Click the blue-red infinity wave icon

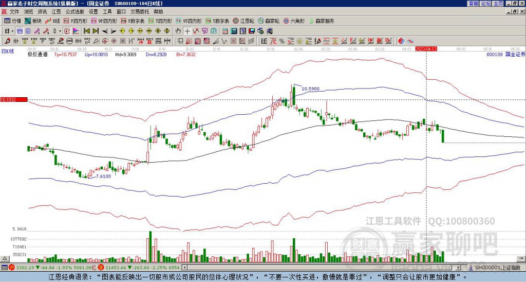click(410, 41)
